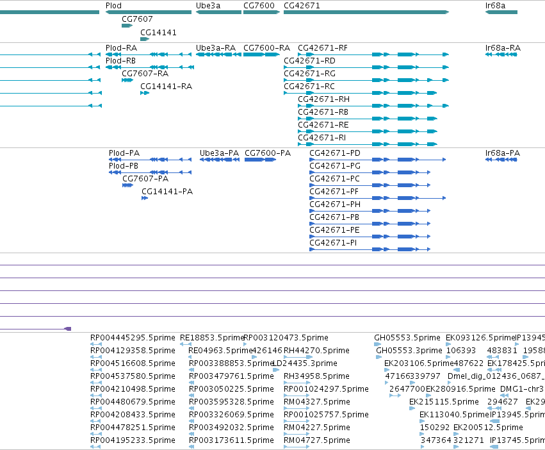Open the 'CG42671-PD' protein label

[x=335, y=153]
